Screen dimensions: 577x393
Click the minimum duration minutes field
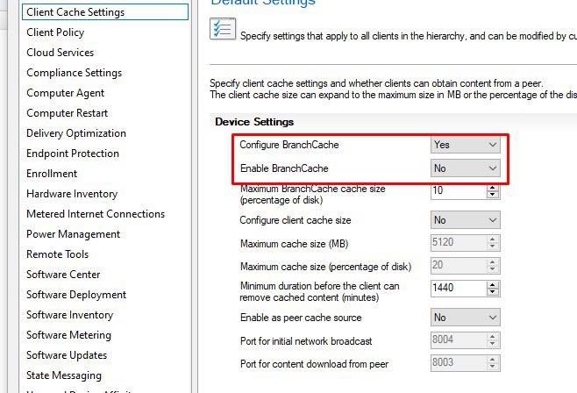[x=458, y=289]
